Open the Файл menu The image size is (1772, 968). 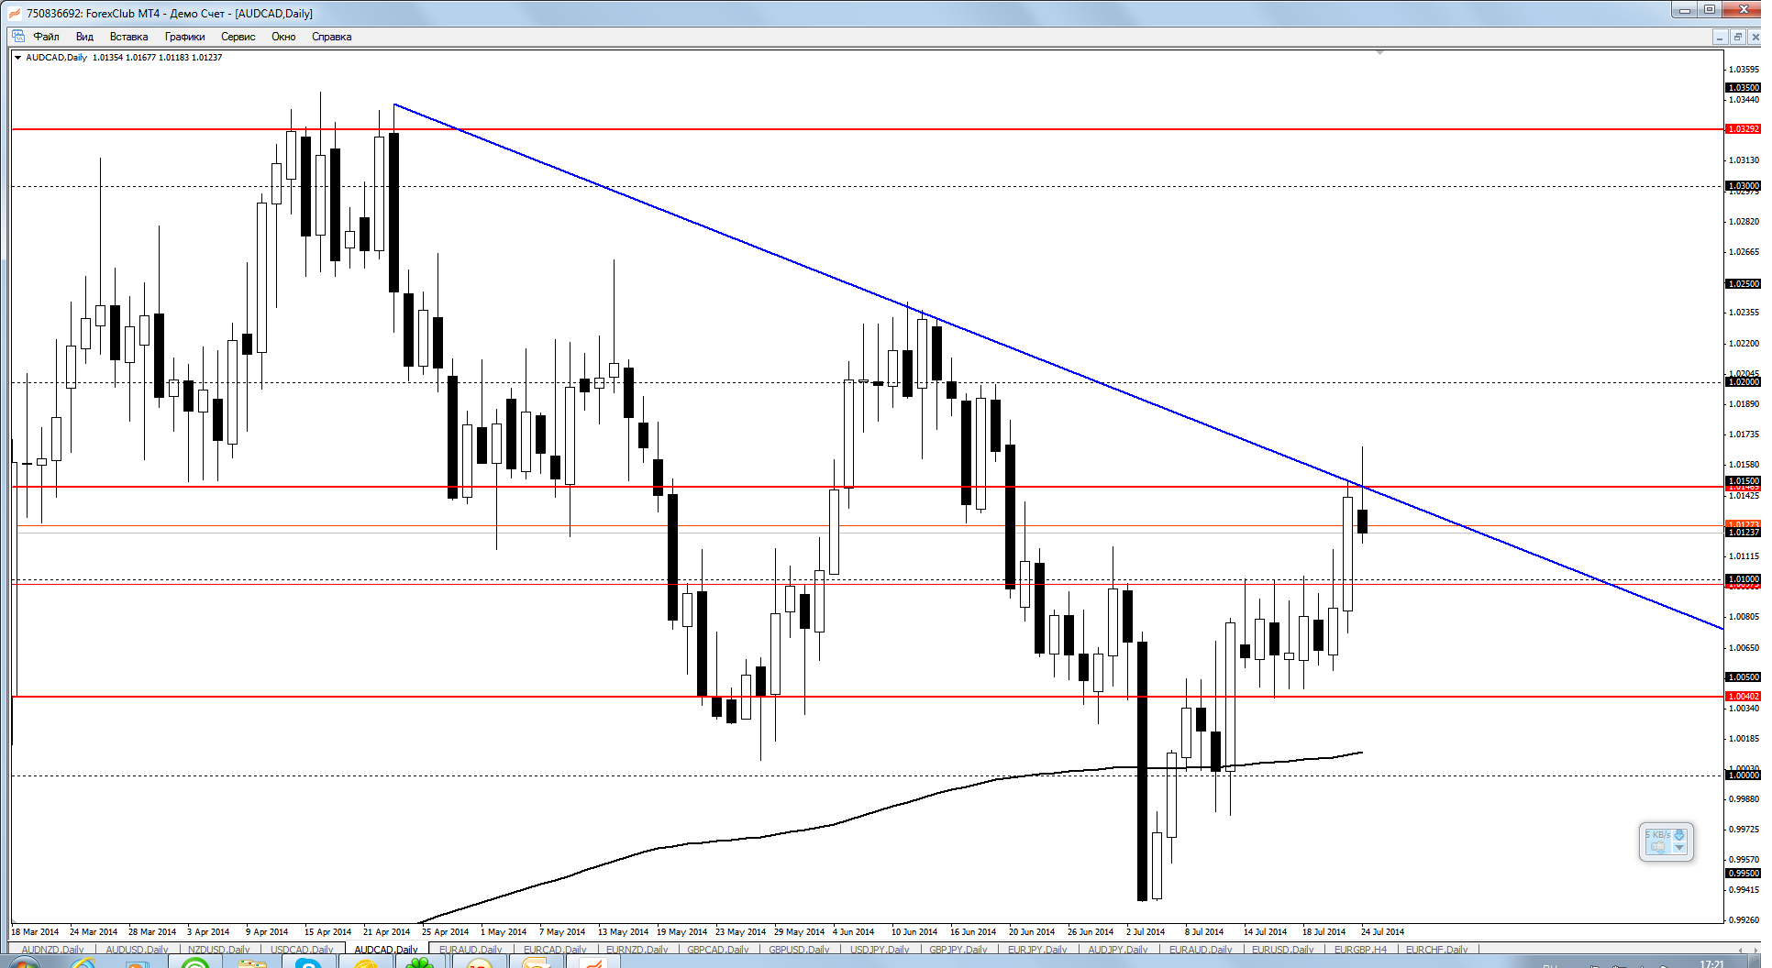tap(46, 37)
